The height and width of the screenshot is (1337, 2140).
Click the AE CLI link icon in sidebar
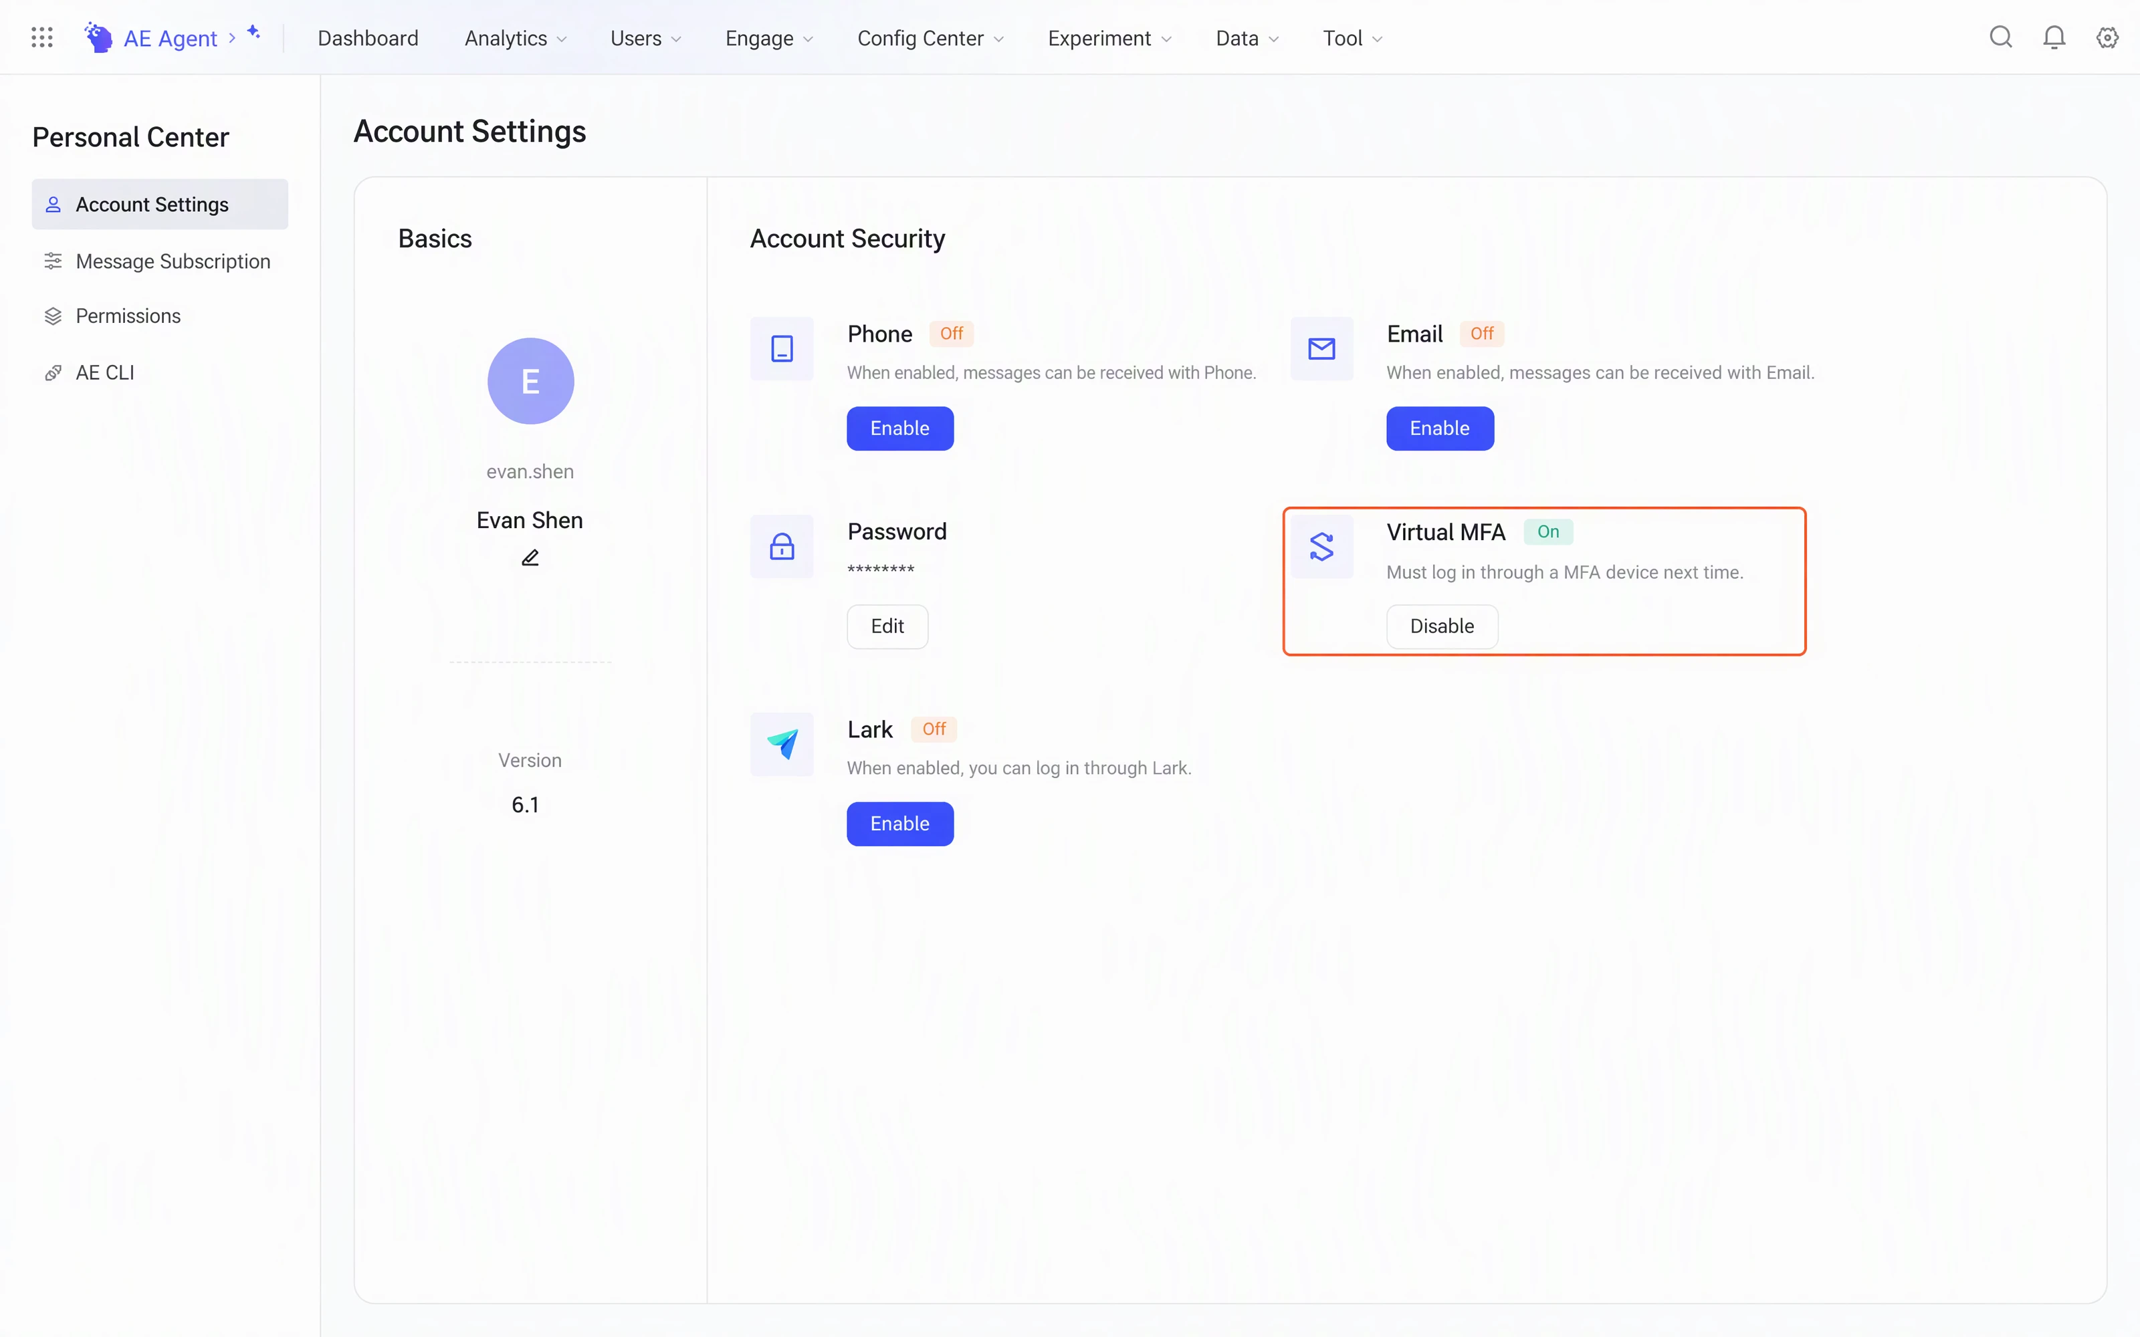53,372
